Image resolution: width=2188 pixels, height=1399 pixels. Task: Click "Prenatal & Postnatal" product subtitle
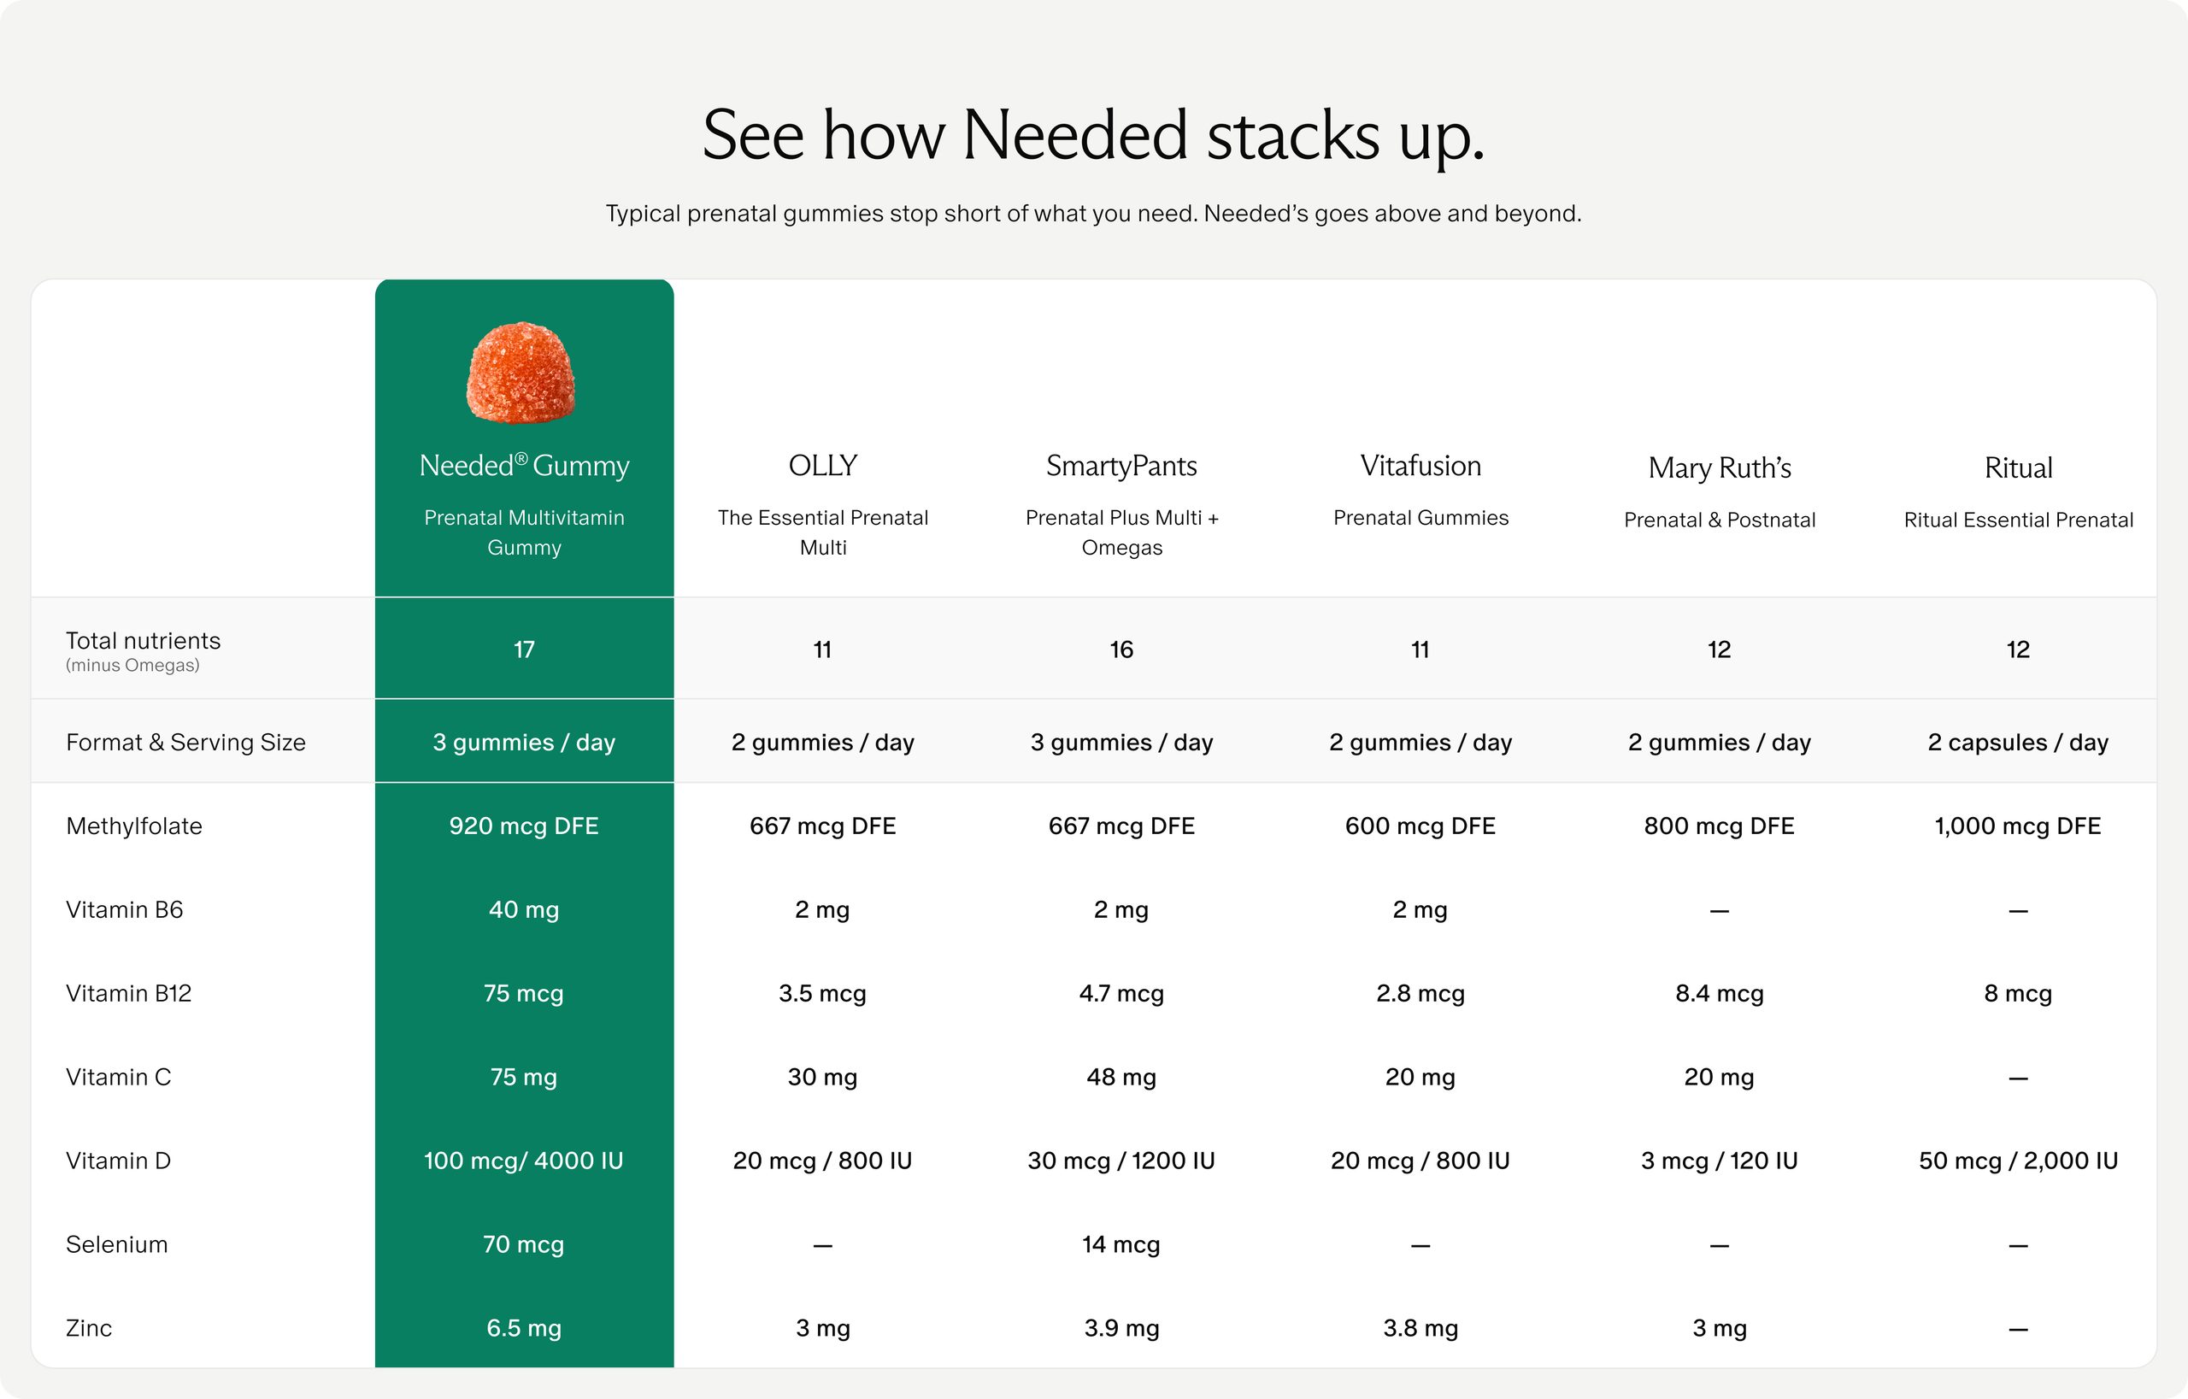tap(1719, 520)
